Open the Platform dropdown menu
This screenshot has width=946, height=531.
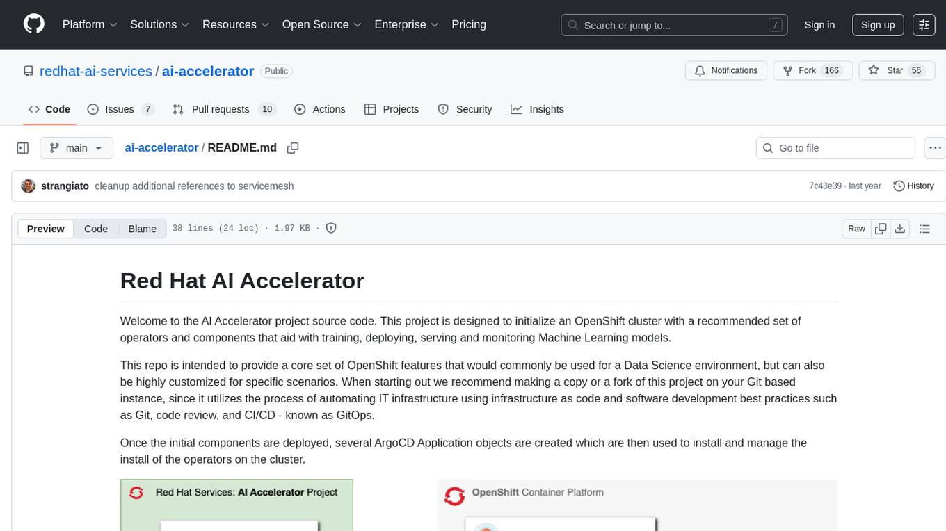90,24
